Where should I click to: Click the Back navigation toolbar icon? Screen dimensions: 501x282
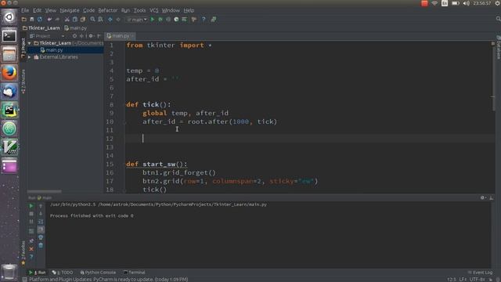(110, 20)
